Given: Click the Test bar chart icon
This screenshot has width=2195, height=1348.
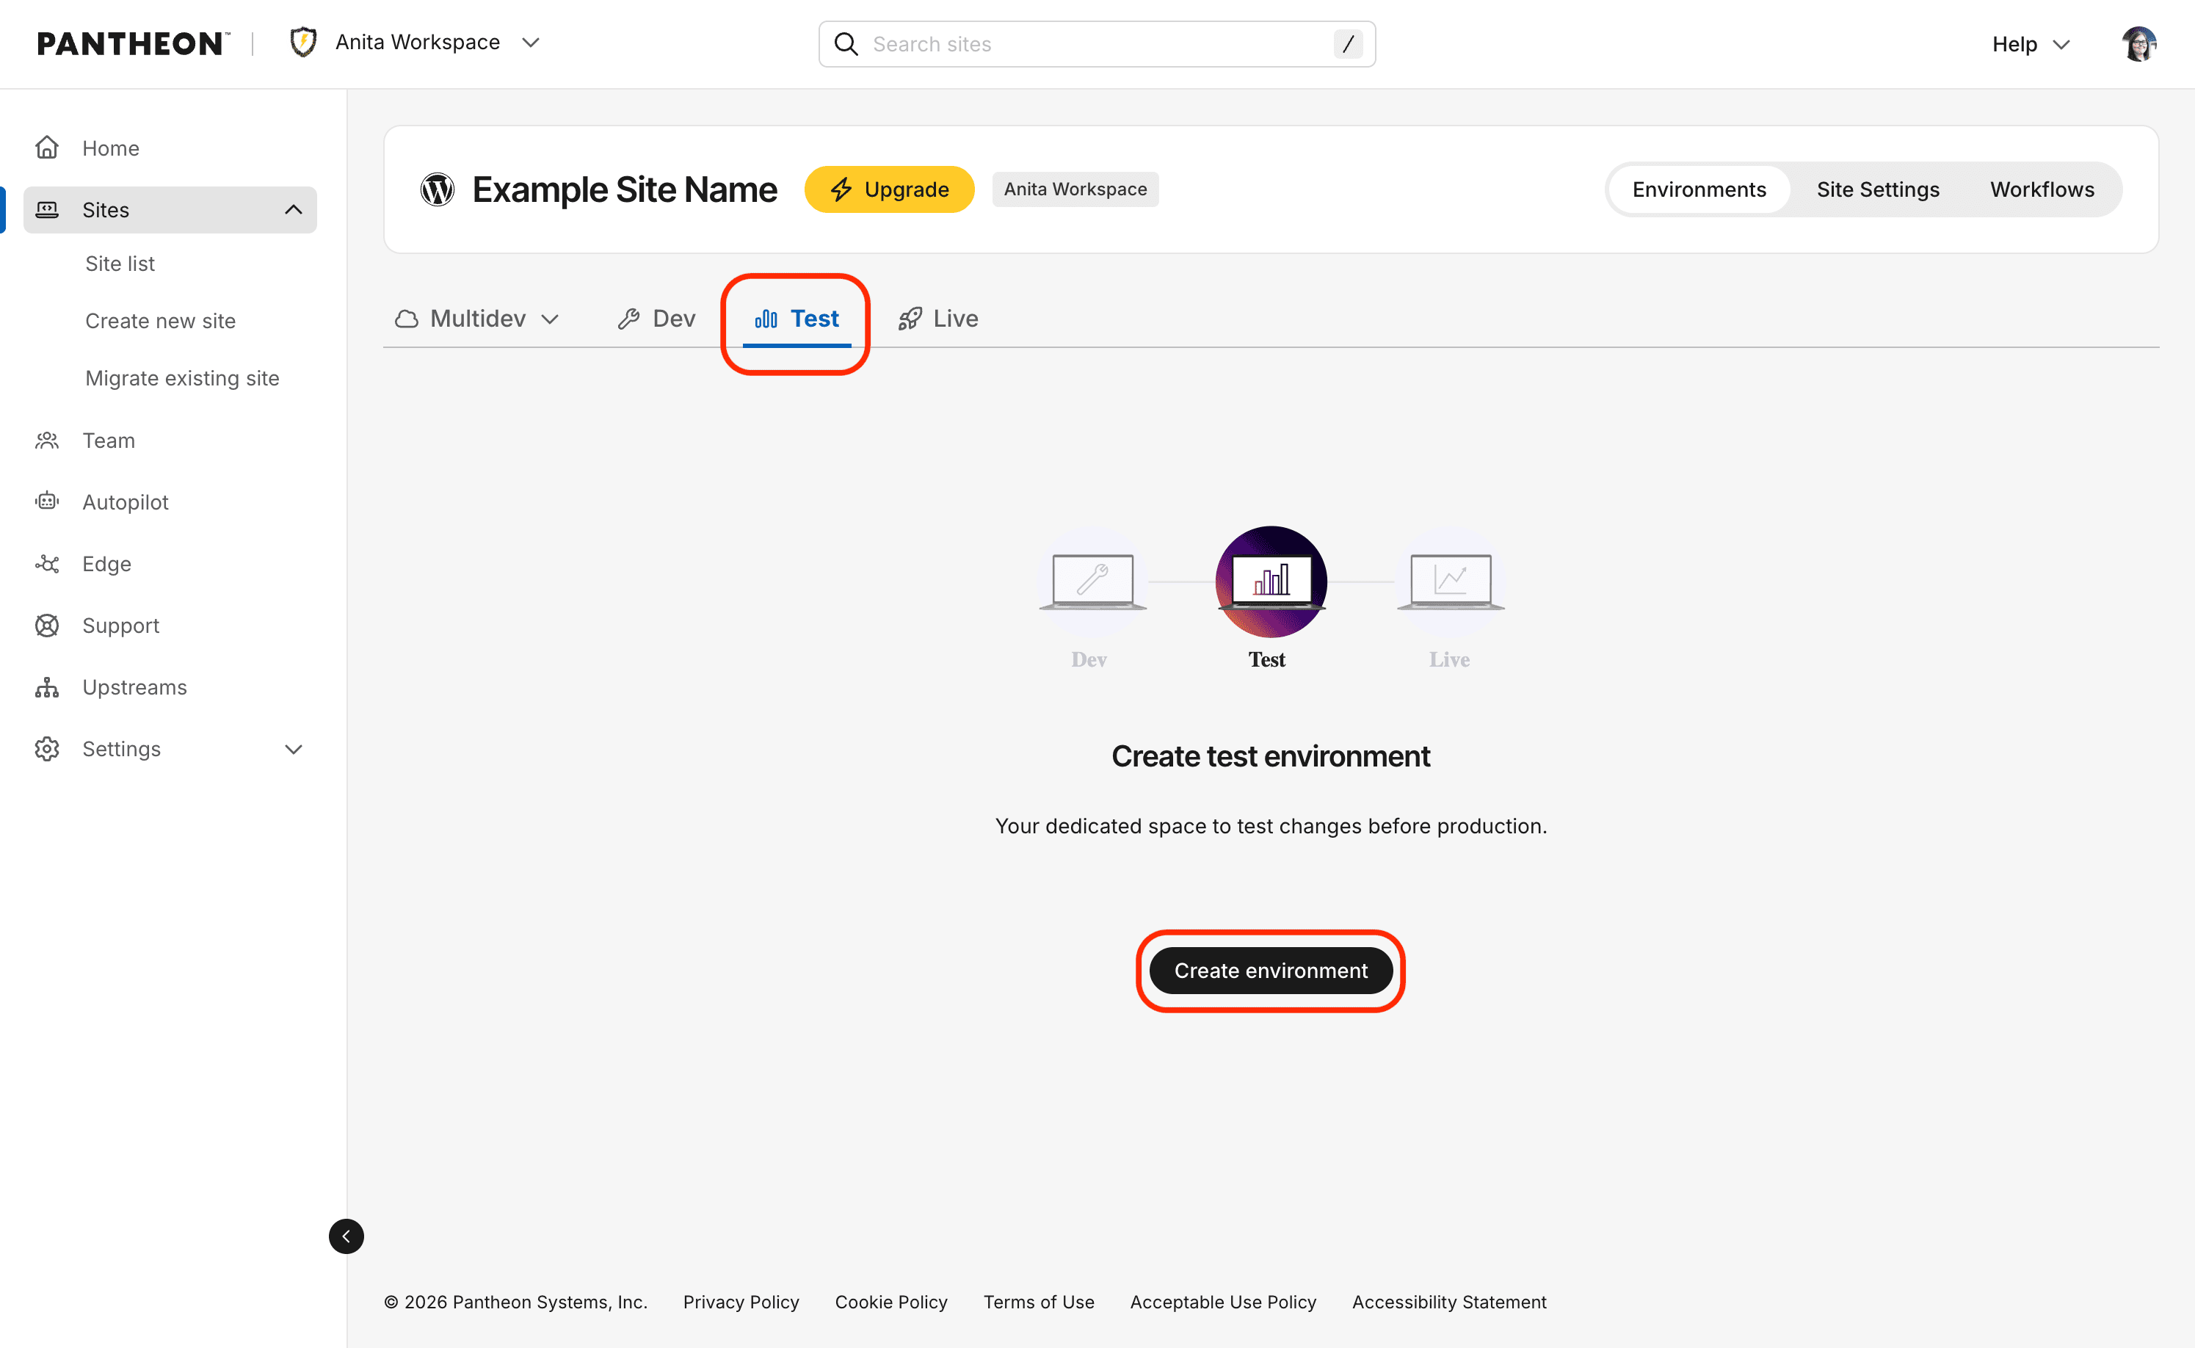Looking at the screenshot, I should click(x=766, y=319).
